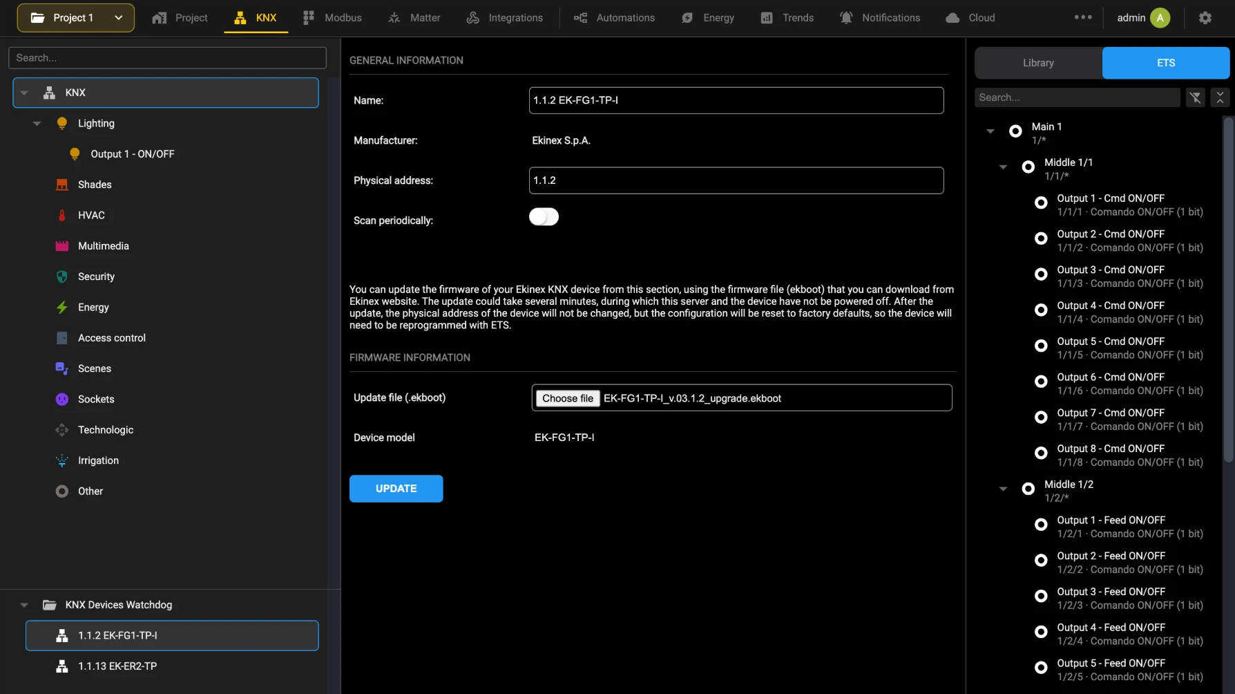Click the UPDATE button
The width and height of the screenshot is (1235, 694).
[396, 489]
